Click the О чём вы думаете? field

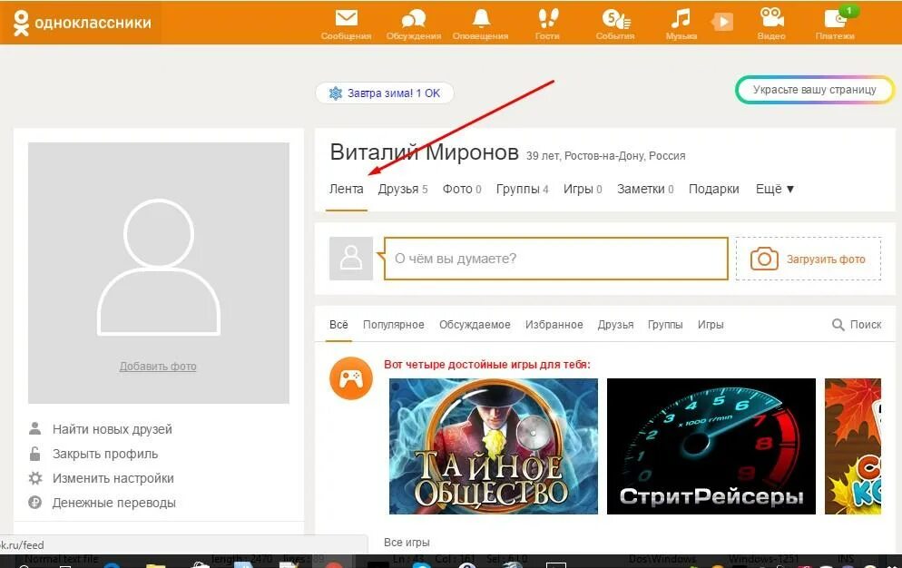point(556,259)
